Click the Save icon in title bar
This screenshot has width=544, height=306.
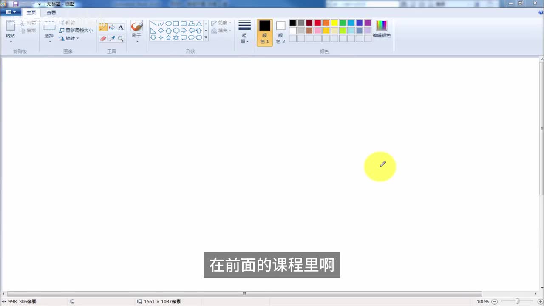pyautogui.click(x=16, y=4)
